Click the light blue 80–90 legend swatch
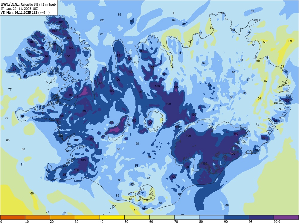 coord(212,217)
